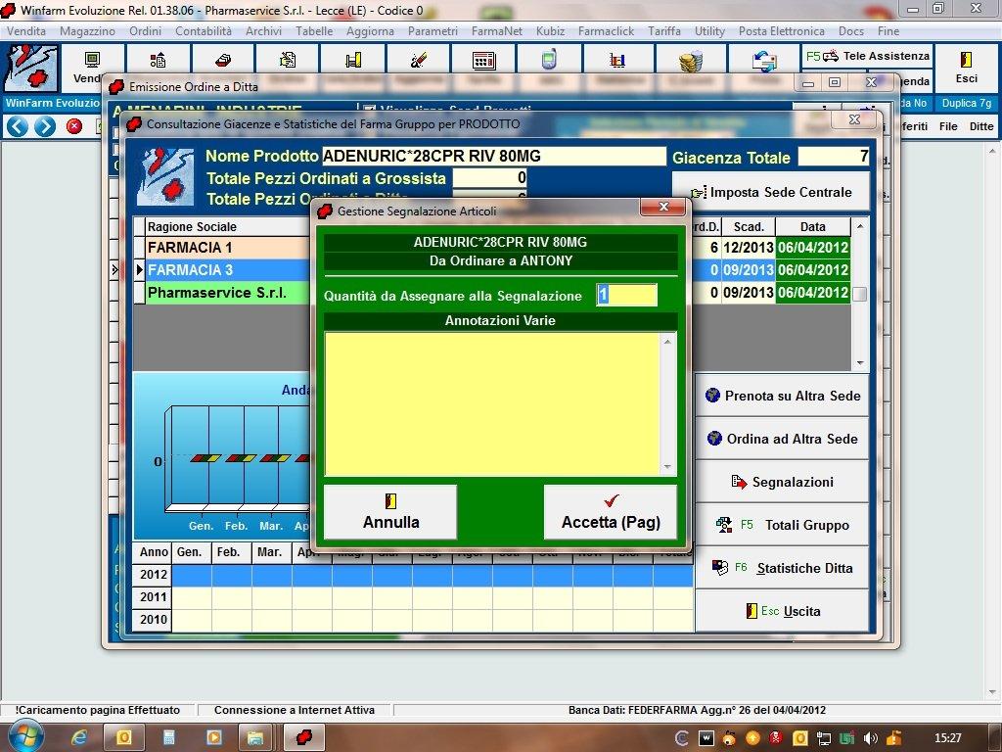Click the blue forward arrow button
This screenshot has height=752, width=1002.
pyautogui.click(x=45, y=126)
